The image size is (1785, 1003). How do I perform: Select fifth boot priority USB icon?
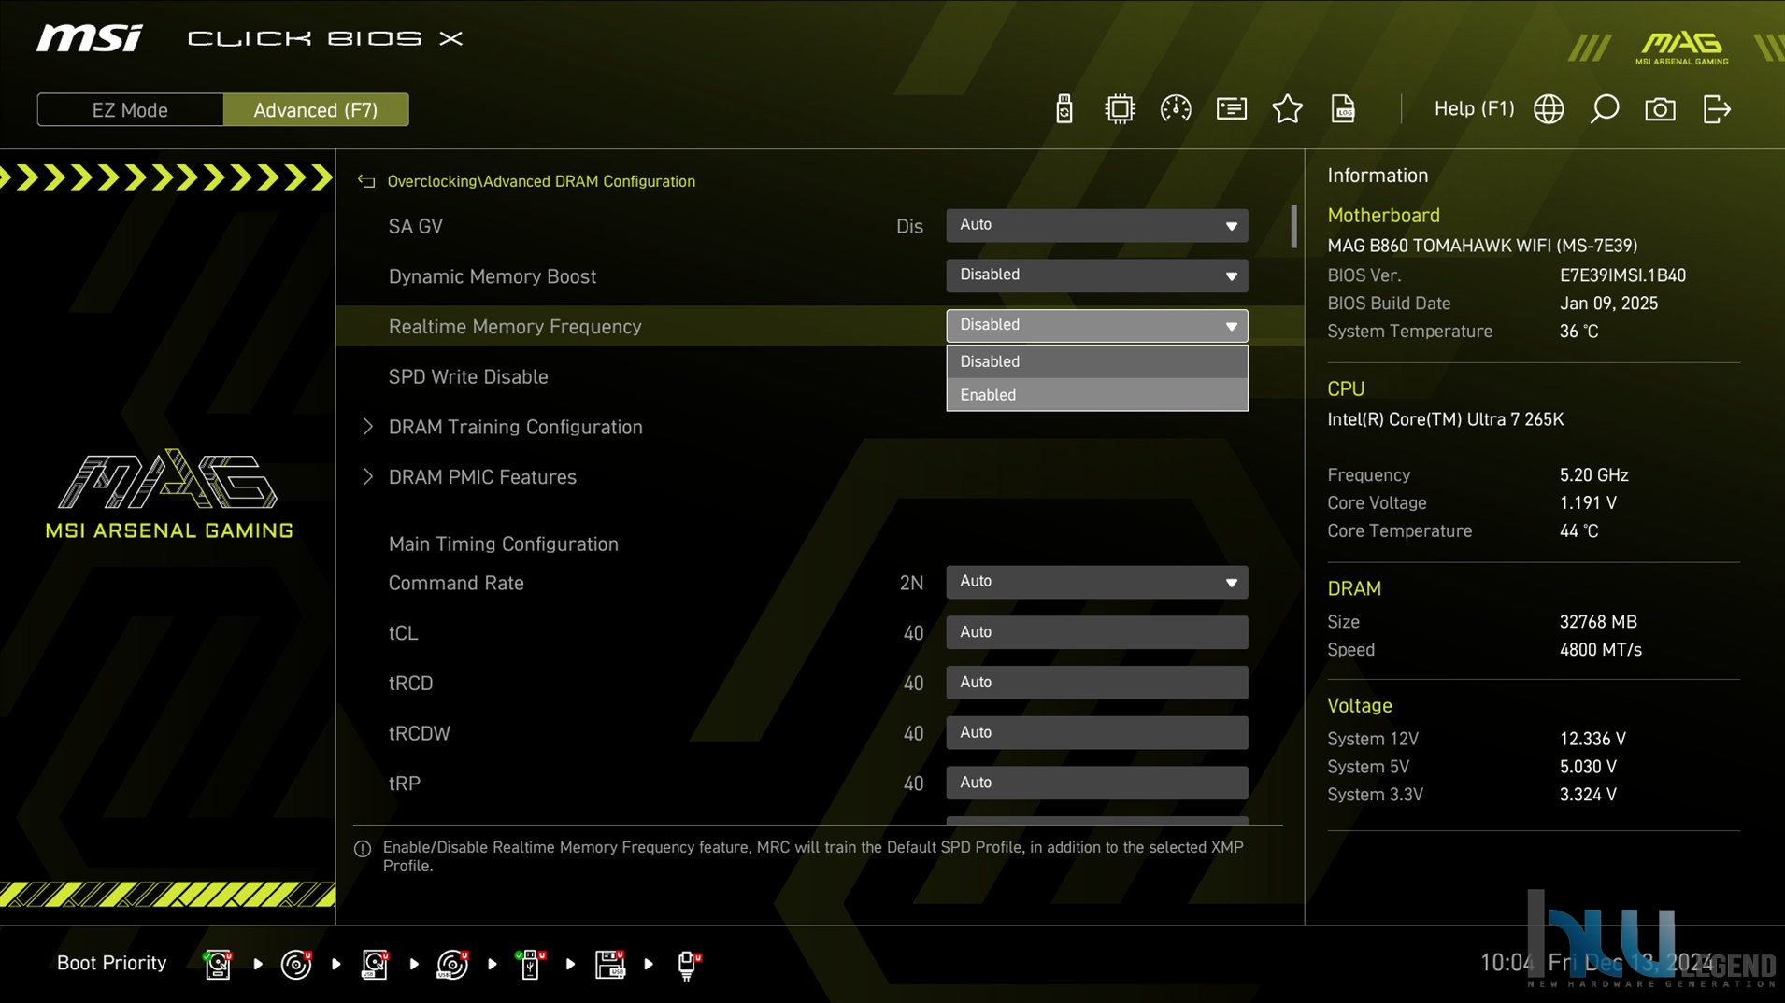click(x=531, y=964)
